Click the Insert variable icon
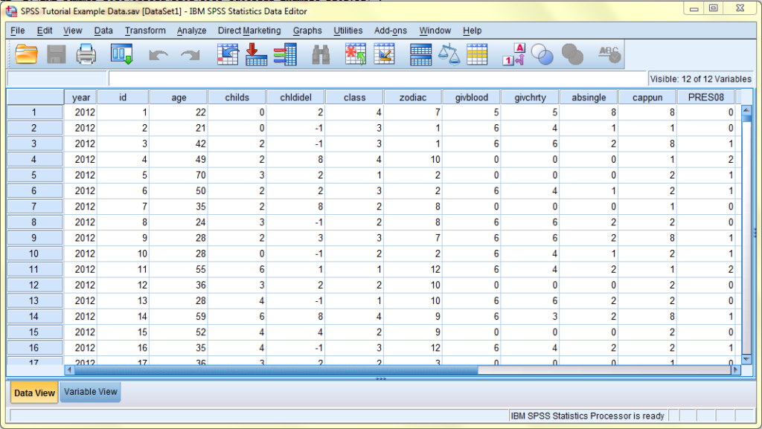762x429 pixels. 385,54
